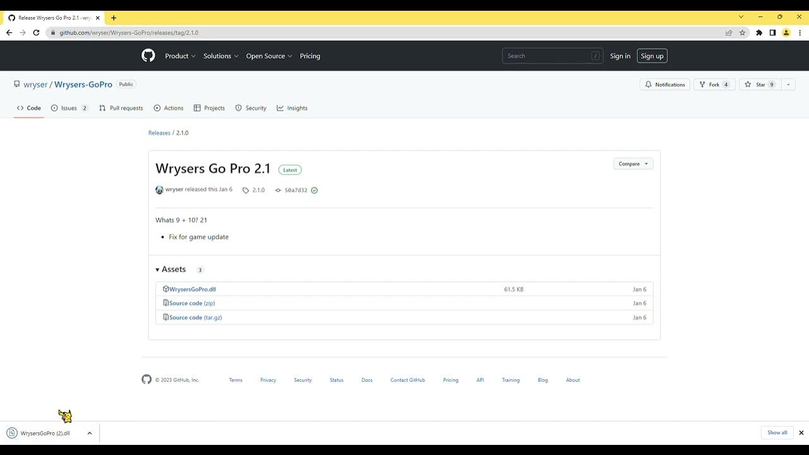This screenshot has height=455, width=809.
Task: Open the Wrysers-GoPro repository link
Action: click(83, 84)
